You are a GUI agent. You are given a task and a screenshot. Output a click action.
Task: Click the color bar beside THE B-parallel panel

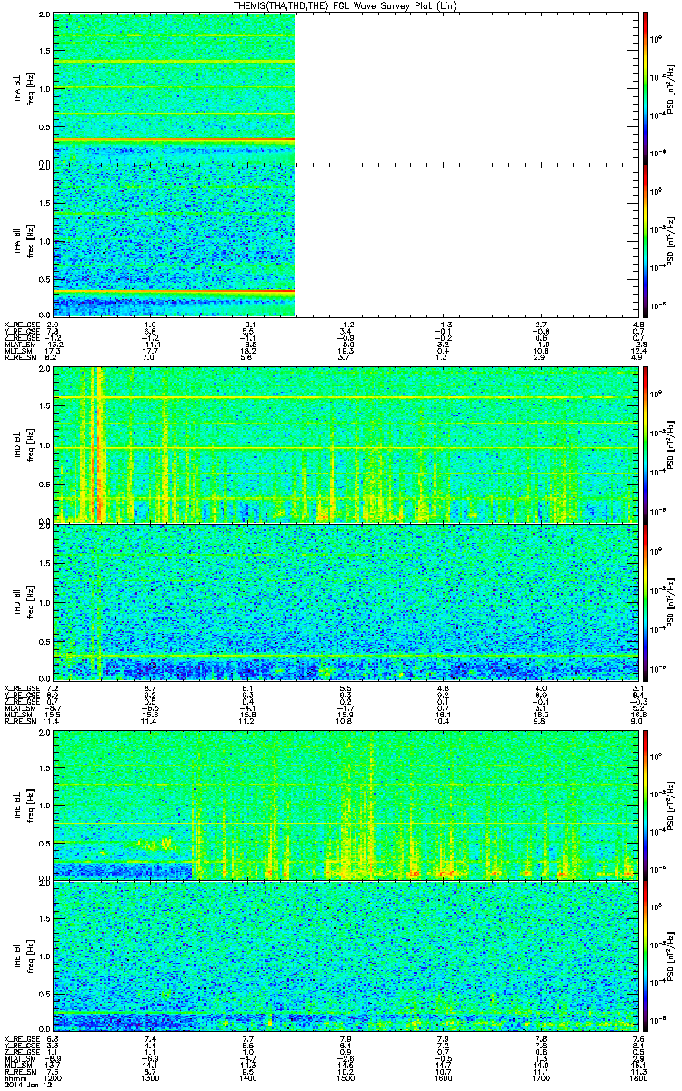tap(646, 956)
